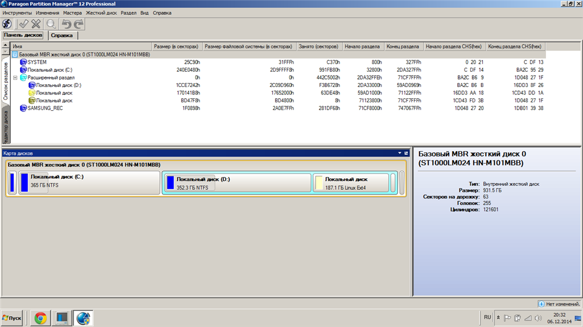Select the Локальный диск (C:) block in disk map

click(89, 183)
